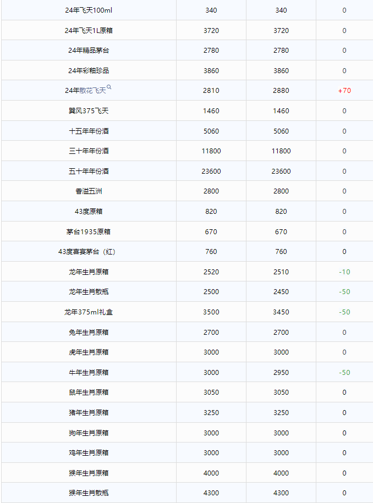Select 茅台1935原箱 product name
373x503 pixels.
[x=89, y=231]
